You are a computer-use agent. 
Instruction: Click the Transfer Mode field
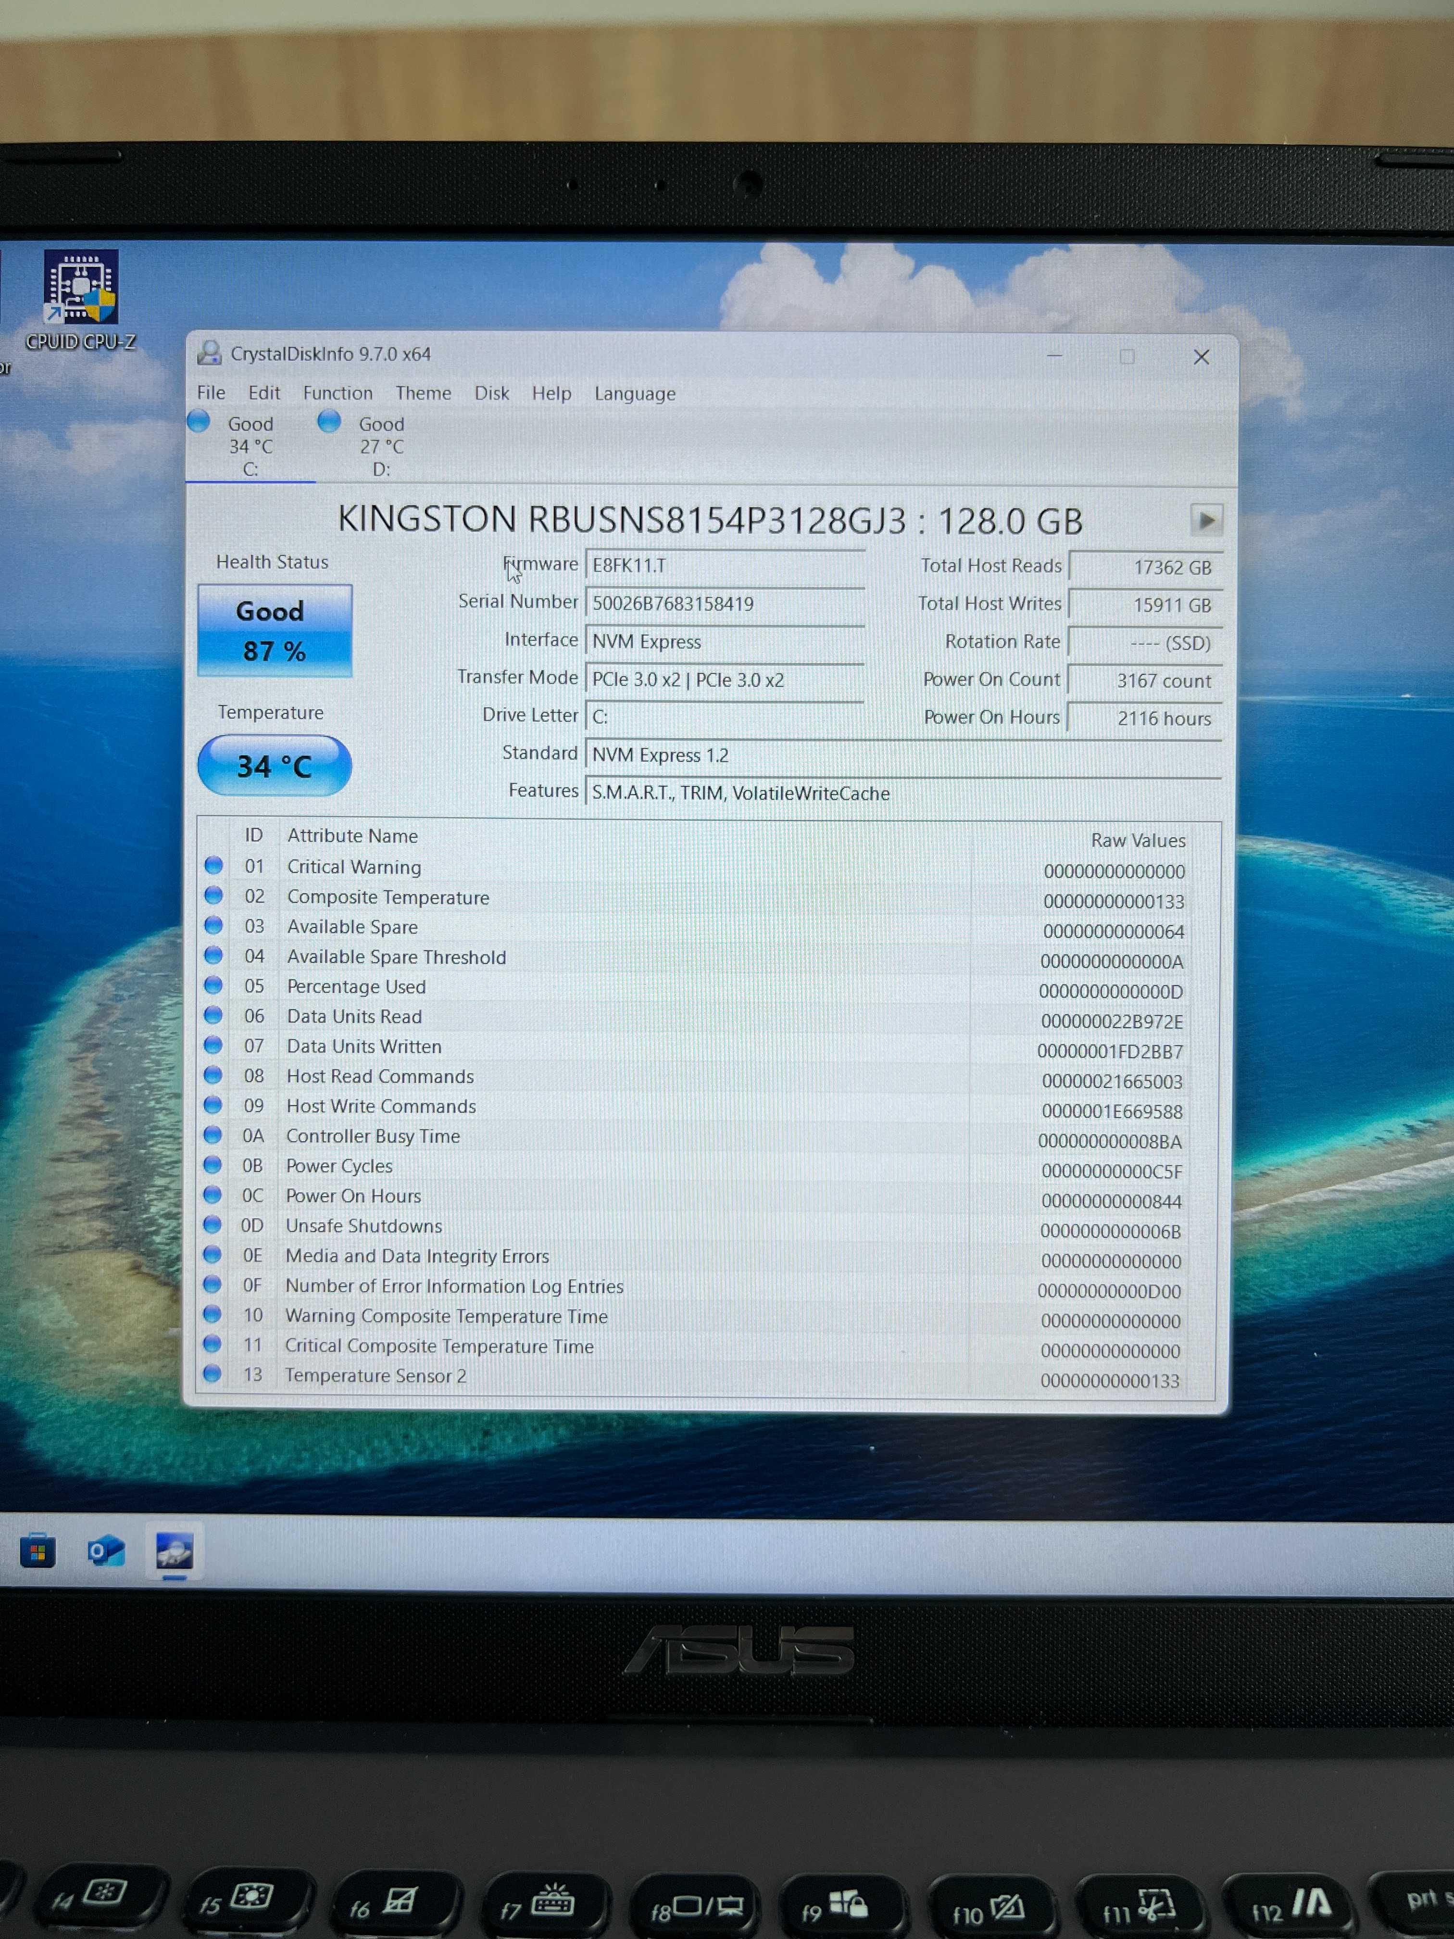[x=725, y=680]
